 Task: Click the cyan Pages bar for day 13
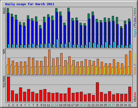tap(57, 43)
